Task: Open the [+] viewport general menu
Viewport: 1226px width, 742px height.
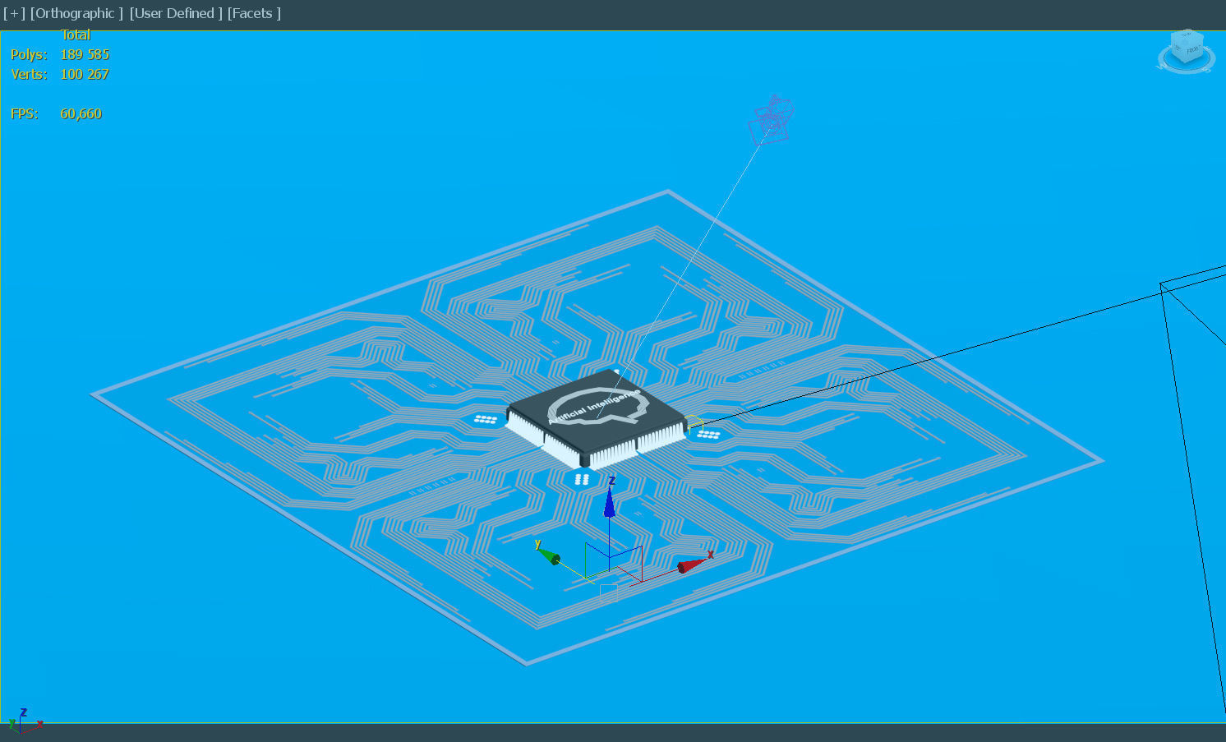Action: 14,13
